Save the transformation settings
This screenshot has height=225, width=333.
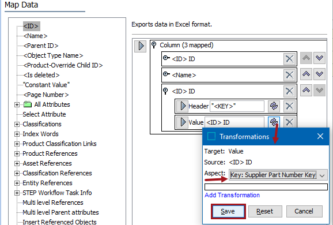[x=228, y=211]
